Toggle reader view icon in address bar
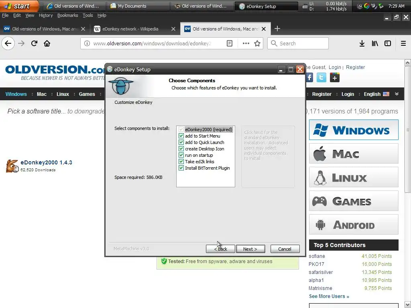The width and height of the screenshot is (411, 308). (229, 43)
